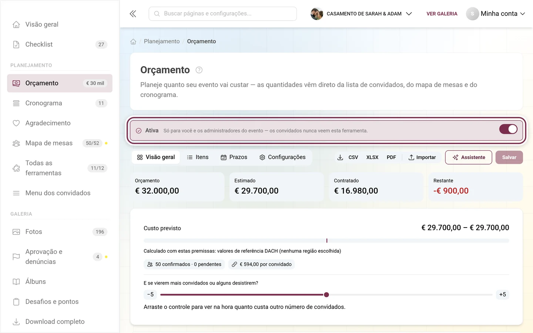The width and height of the screenshot is (533, 333).
Task: Click the -5 guests slider label
Action: tap(150, 295)
